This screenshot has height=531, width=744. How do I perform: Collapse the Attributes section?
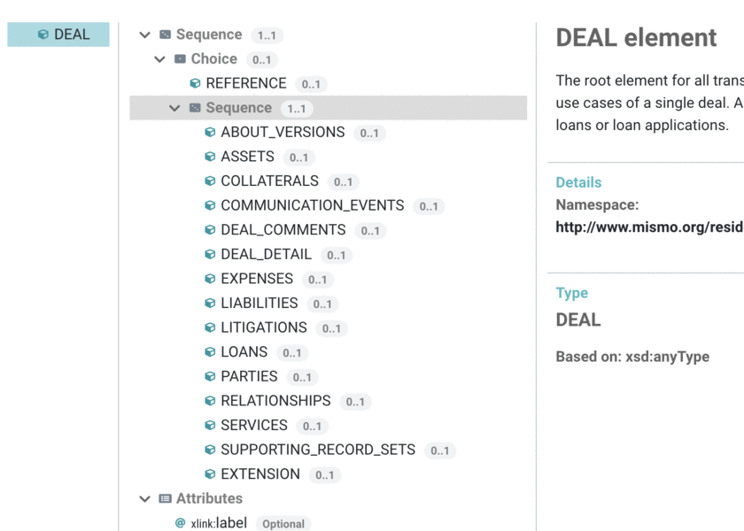[144, 498]
